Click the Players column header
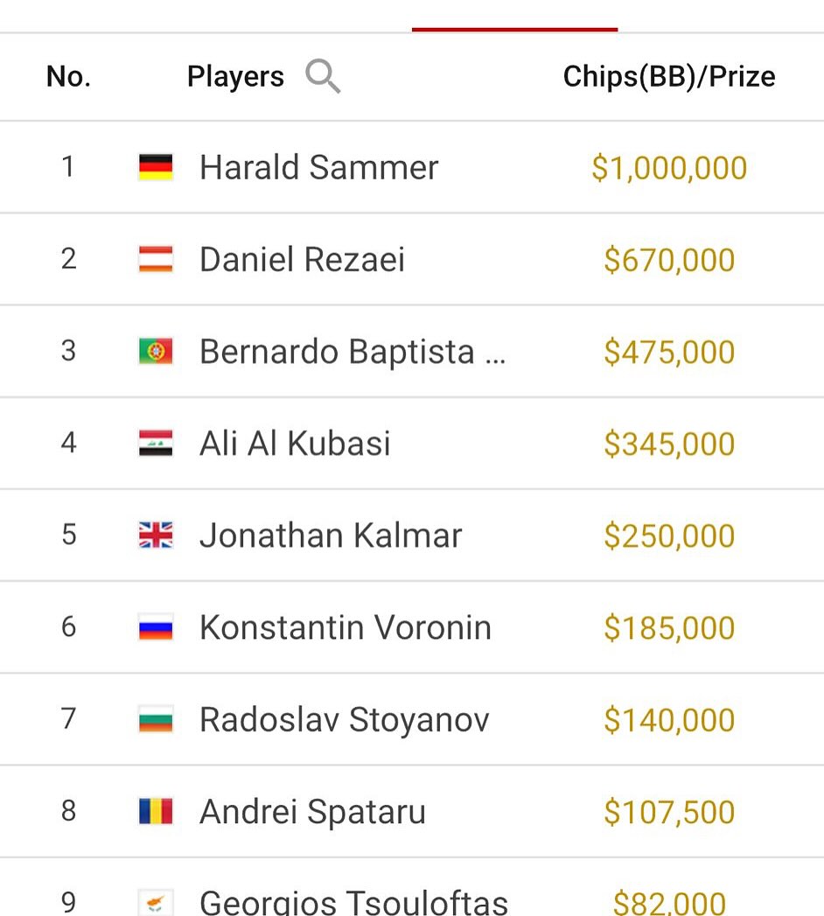Screen dimensions: 824x916 [235, 77]
